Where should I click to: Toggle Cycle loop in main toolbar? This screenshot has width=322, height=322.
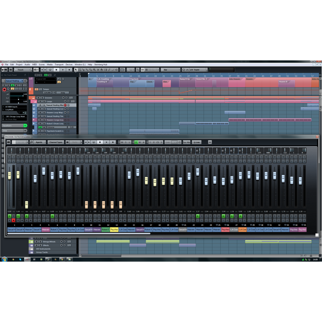point(50,70)
